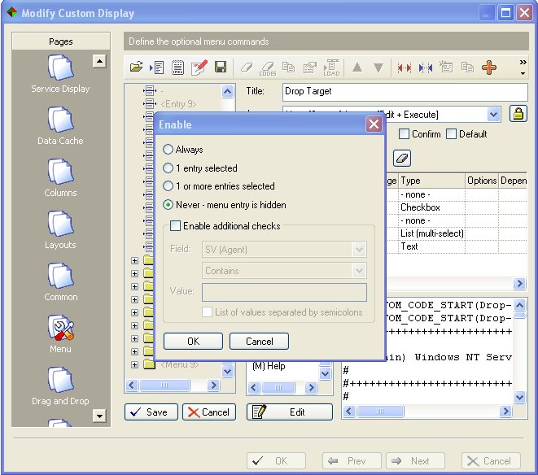The width and height of the screenshot is (538, 475).
Task: Open the Layouts page
Action: 60,229
